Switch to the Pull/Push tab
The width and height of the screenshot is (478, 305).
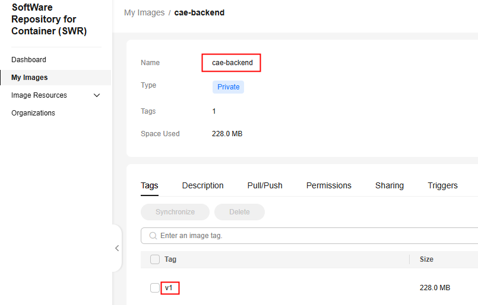click(265, 185)
